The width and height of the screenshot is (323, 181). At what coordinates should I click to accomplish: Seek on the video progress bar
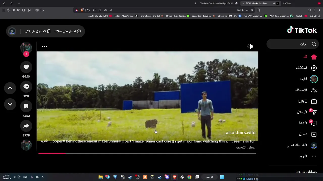147,153
